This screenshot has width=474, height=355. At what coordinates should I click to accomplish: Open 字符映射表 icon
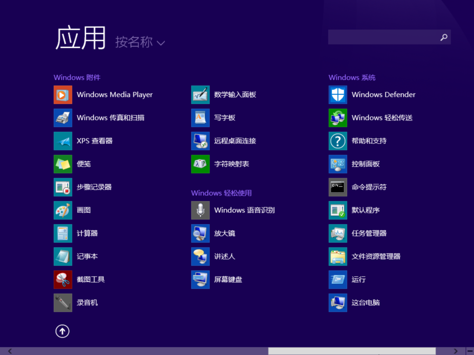(201, 164)
